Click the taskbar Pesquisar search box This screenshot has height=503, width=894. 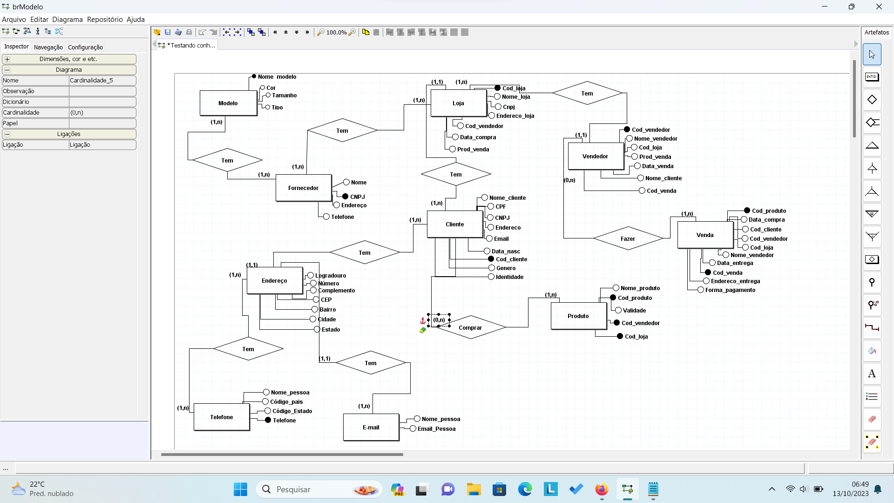(x=319, y=489)
